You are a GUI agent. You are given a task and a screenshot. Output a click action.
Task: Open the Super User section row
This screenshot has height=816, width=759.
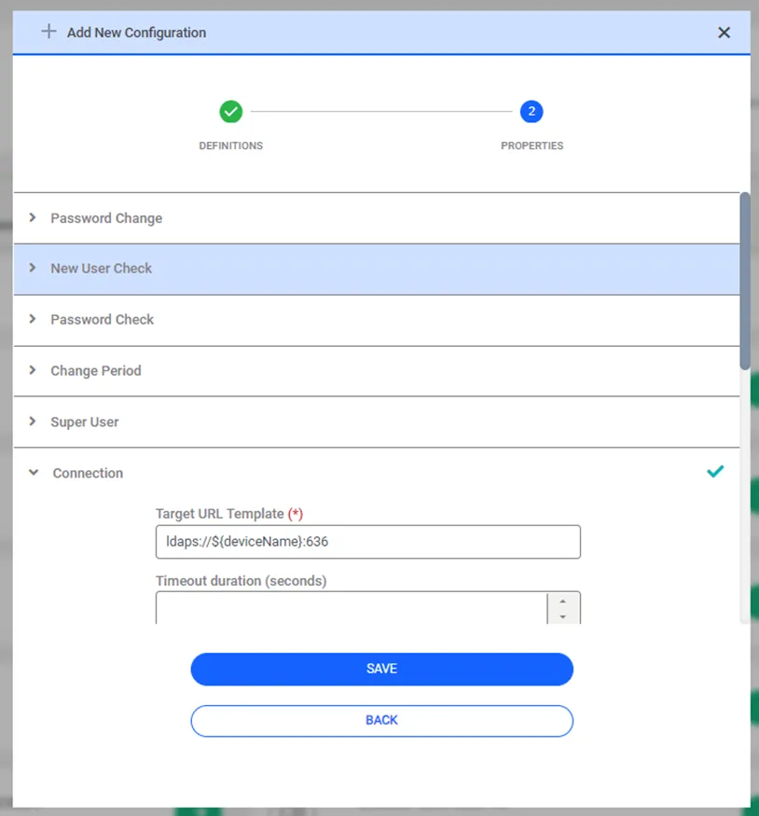[x=377, y=422]
